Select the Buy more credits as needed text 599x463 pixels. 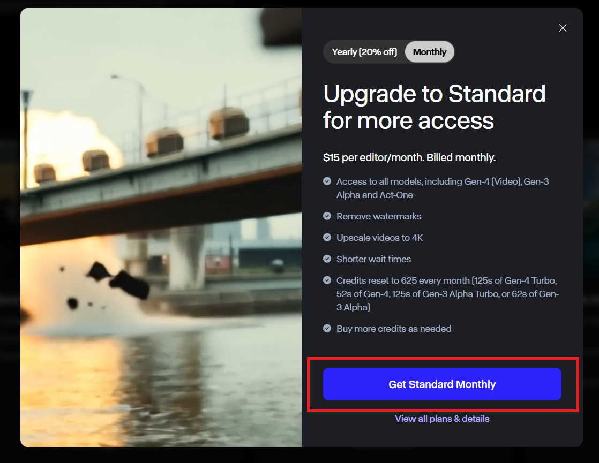point(393,329)
